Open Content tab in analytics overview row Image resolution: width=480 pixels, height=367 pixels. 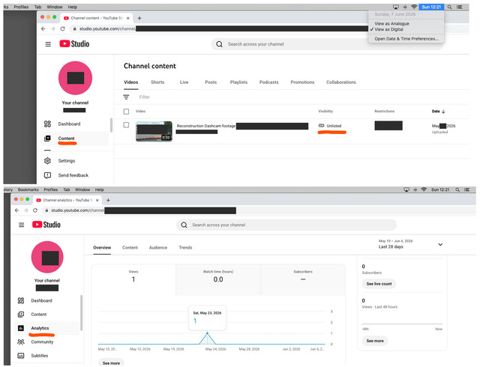coord(130,248)
